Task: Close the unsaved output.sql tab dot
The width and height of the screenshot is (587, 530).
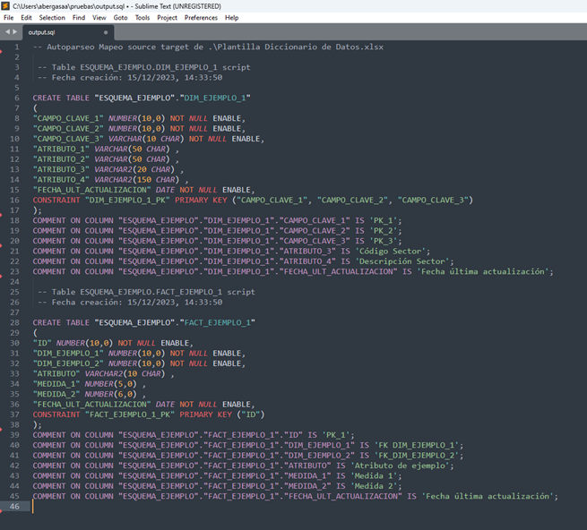Action: click(x=106, y=32)
